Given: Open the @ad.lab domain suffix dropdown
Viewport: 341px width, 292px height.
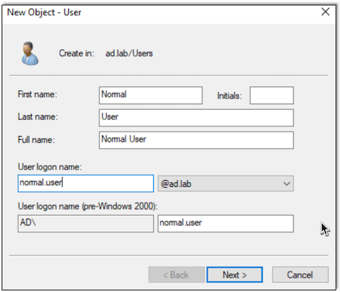Looking at the screenshot, I should [226, 184].
